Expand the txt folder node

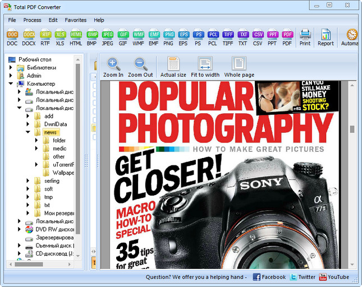tap(28, 205)
